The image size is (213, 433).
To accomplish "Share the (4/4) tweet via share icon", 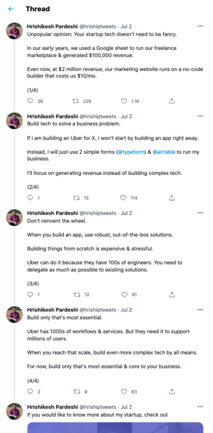I will [x=171, y=391].
